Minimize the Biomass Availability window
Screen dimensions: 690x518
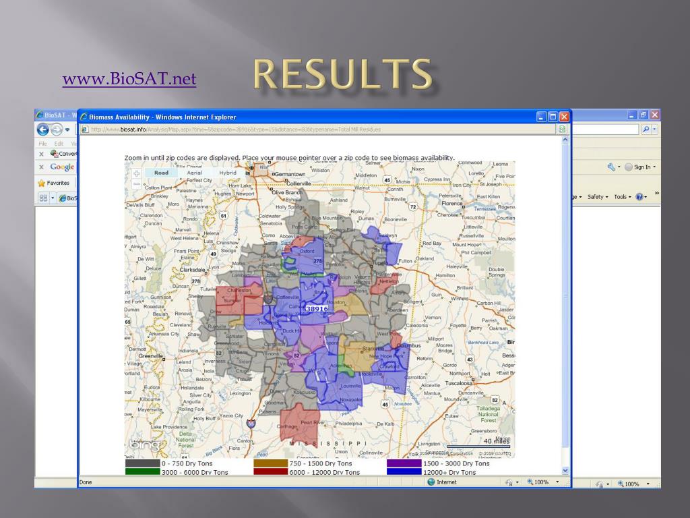(542, 117)
